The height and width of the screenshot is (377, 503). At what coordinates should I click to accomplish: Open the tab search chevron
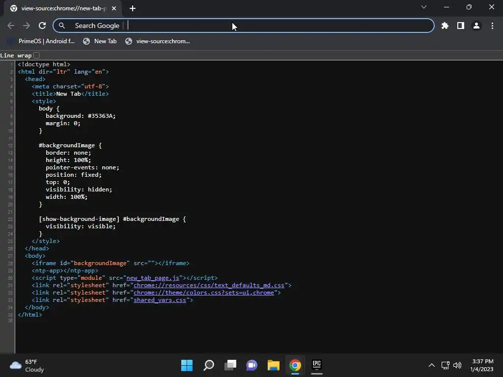click(x=424, y=7)
